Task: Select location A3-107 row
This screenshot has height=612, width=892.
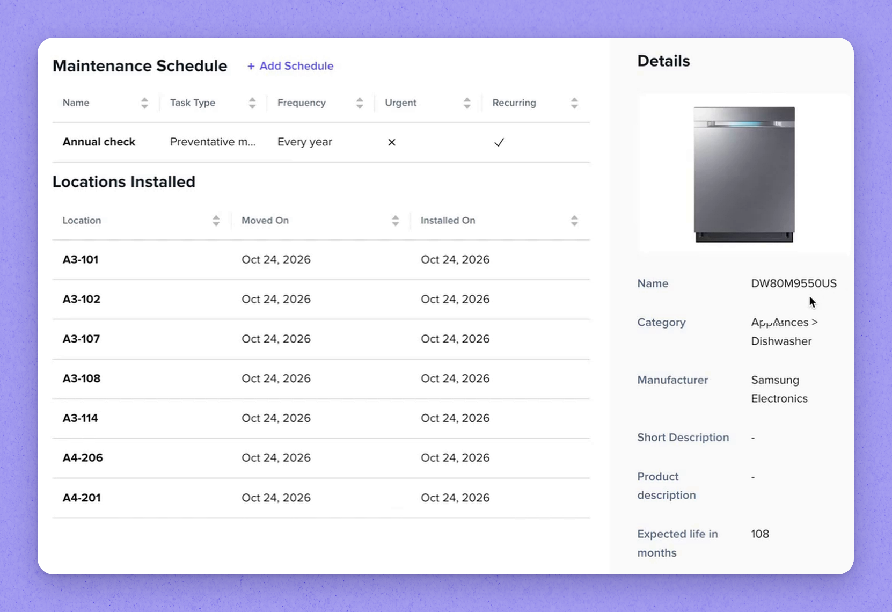Action: click(321, 339)
